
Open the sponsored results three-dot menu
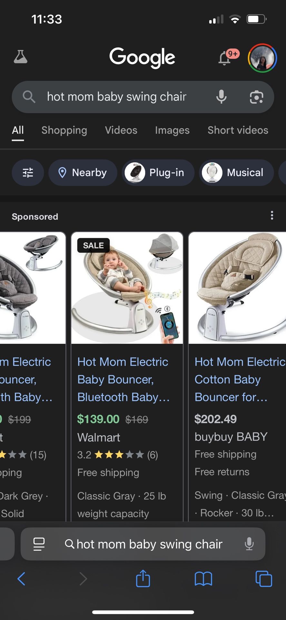point(272,215)
